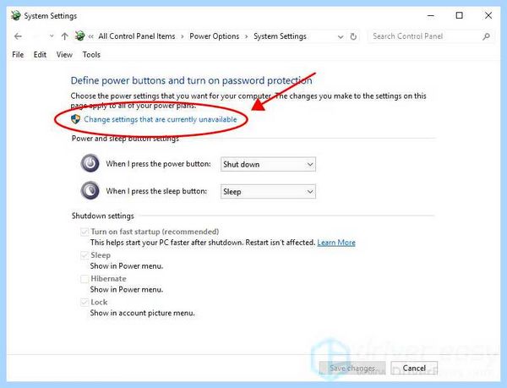Open the recent locations dropdown arrow

52,36
